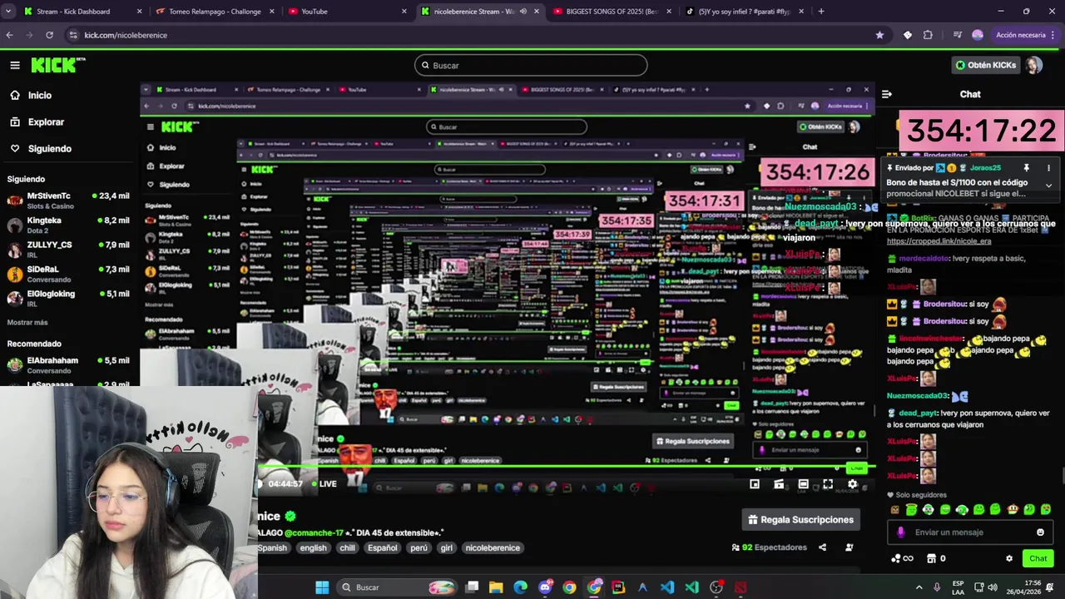Viewport: 1065px width, 599px height.
Task: Open Visual Studio Code from taskbar
Action: coord(667,587)
